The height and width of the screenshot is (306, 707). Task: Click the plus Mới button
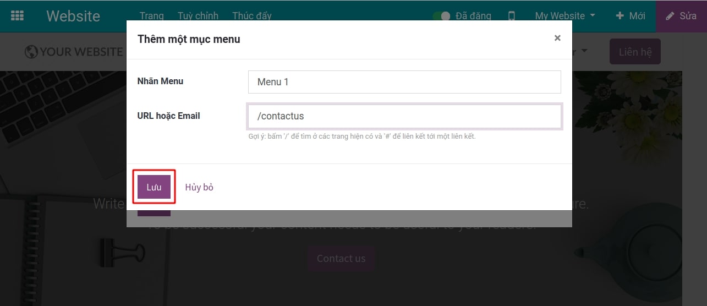(631, 16)
